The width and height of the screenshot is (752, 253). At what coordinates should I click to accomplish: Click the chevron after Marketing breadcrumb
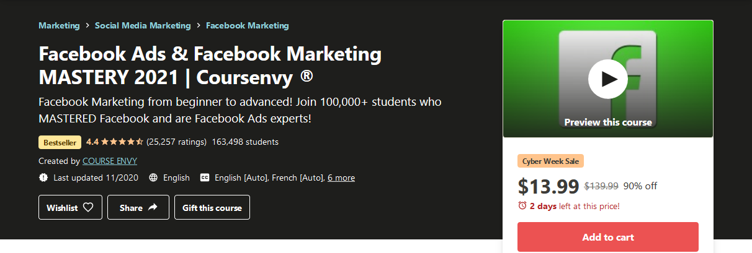(x=87, y=25)
